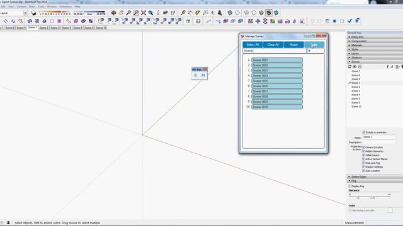This screenshot has width=403, height=226.
Task: Select the Zoom magnifier tool
Action: (128, 13)
